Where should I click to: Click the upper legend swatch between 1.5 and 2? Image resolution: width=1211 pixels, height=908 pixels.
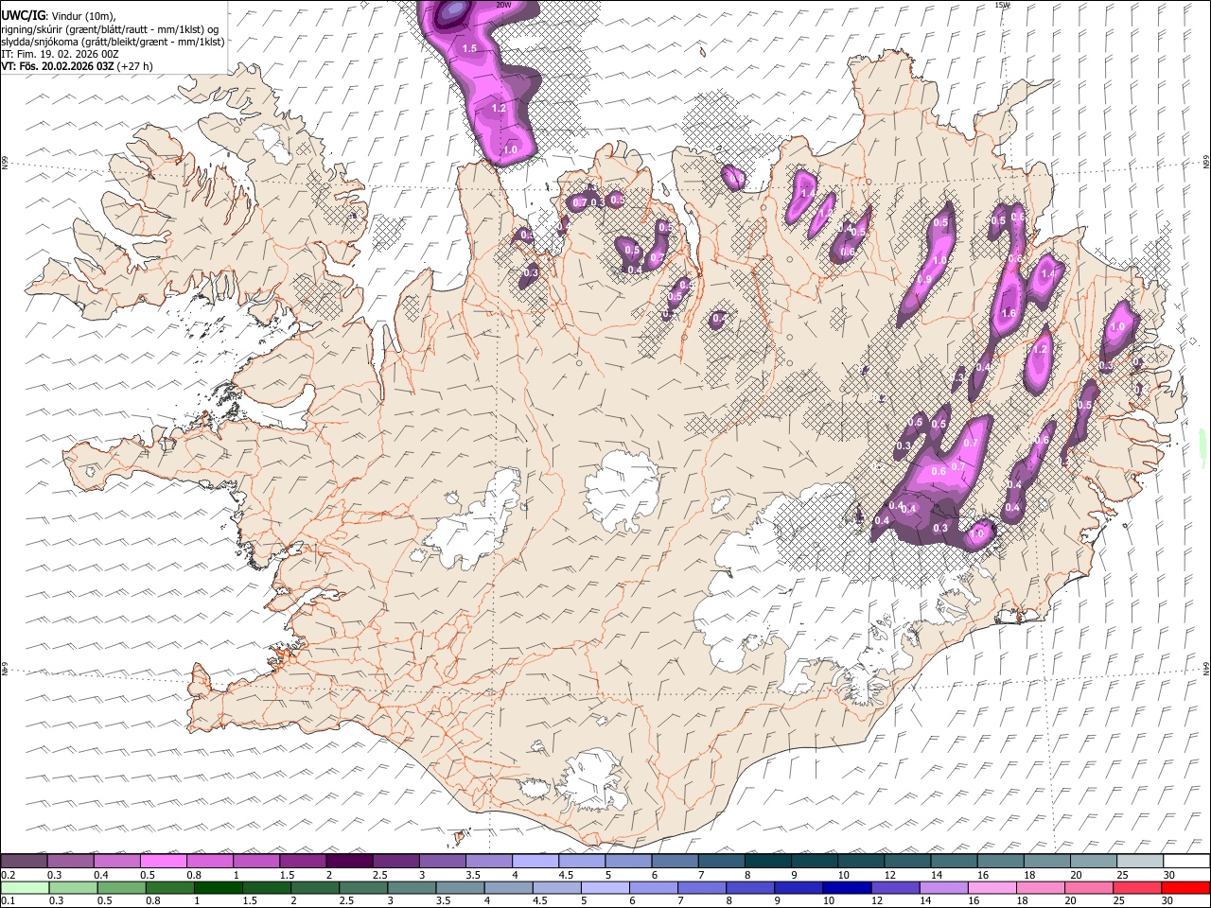302,862
